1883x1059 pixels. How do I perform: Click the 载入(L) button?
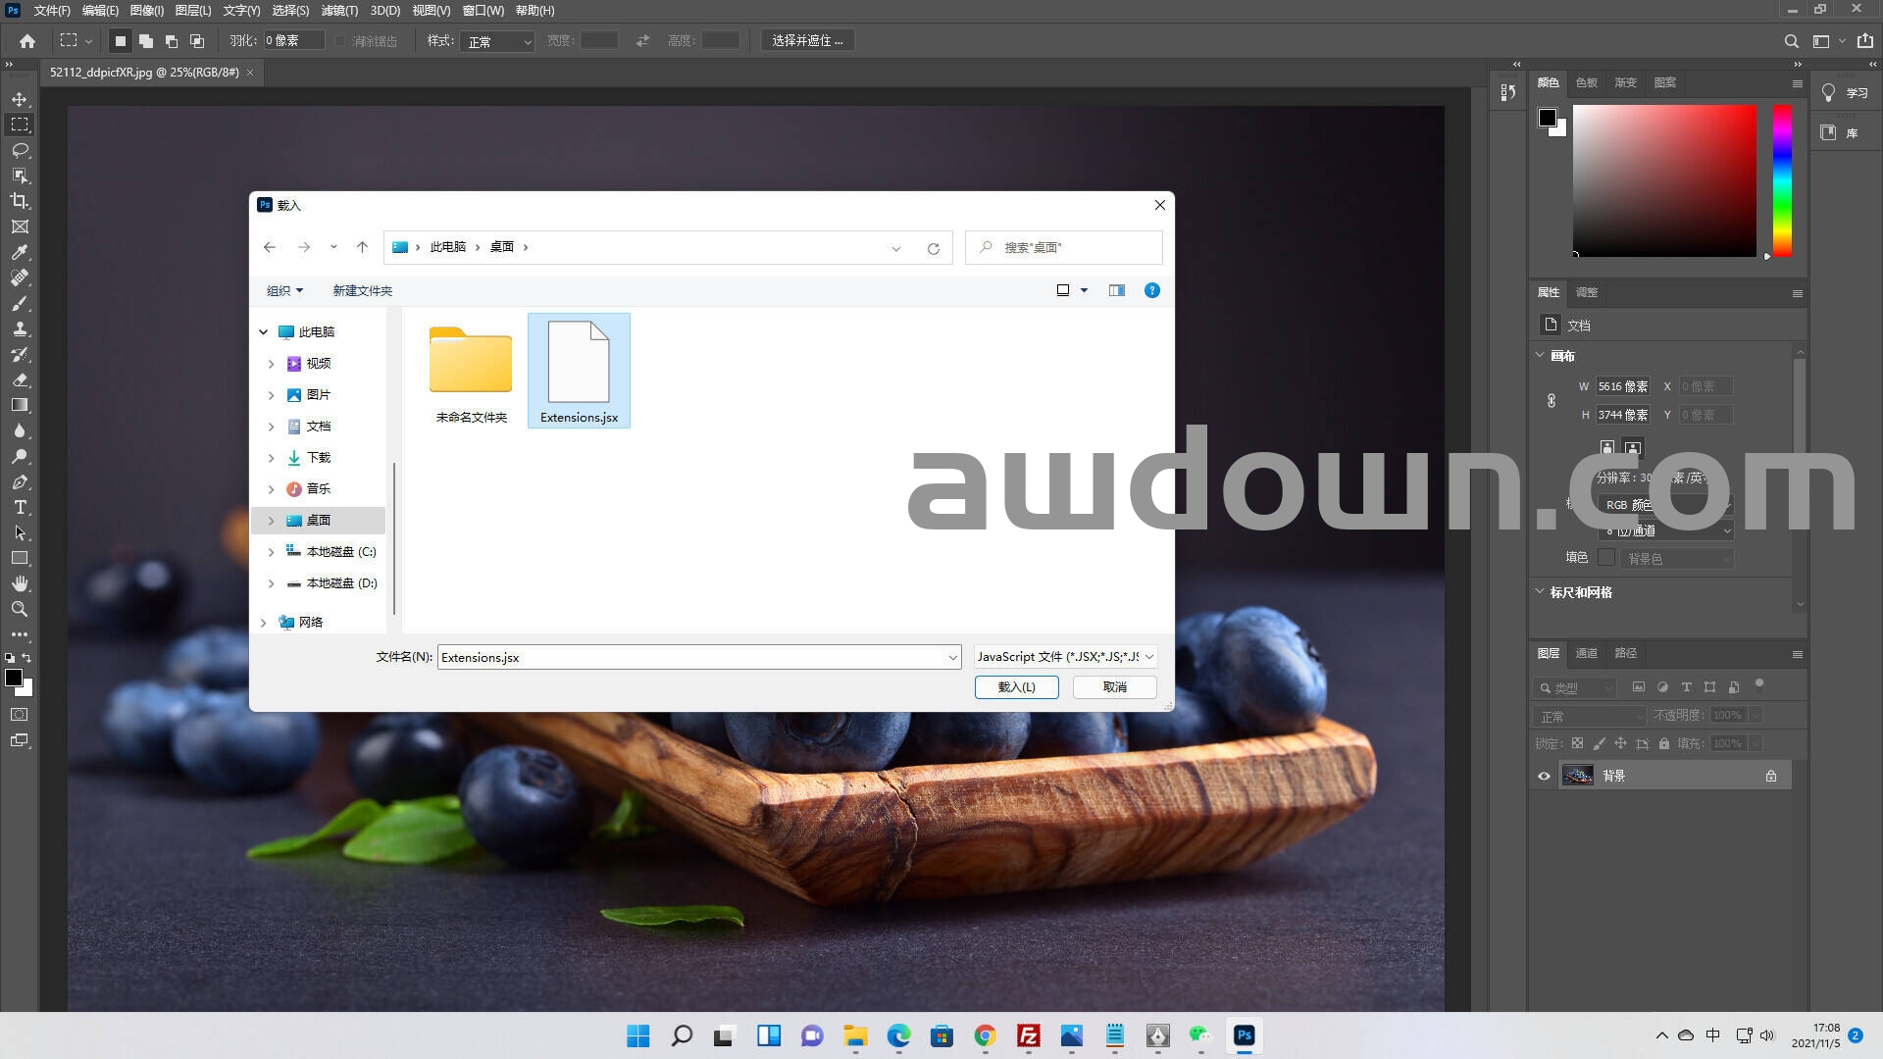pyautogui.click(x=1016, y=687)
